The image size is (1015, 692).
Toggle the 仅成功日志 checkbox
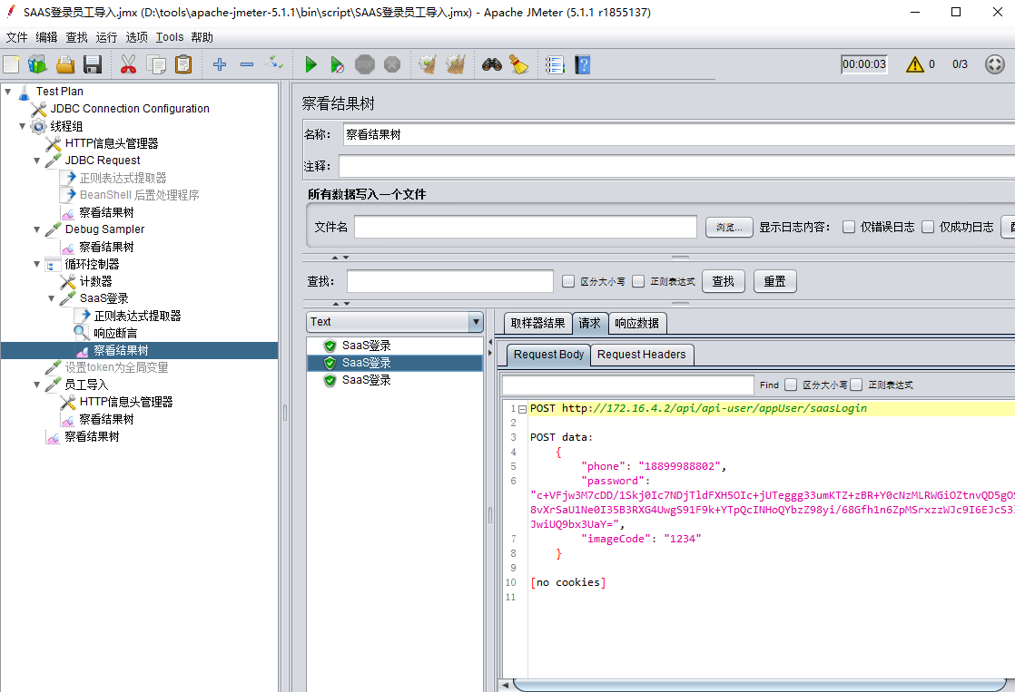(x=928, y=227)
